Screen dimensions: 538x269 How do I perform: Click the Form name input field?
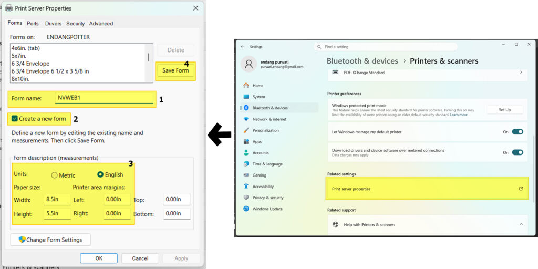[x=104, y=98]
